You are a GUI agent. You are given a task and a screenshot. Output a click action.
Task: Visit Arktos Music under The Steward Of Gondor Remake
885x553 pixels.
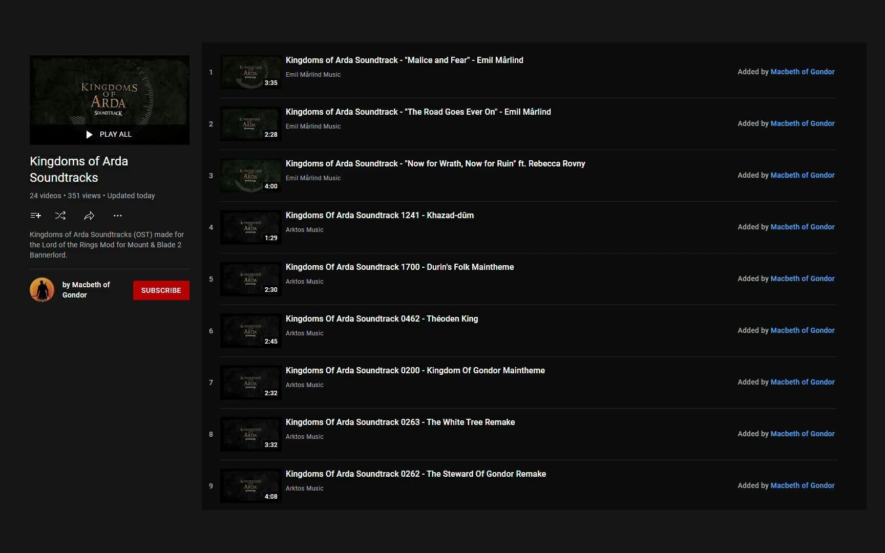coord(305,488)
